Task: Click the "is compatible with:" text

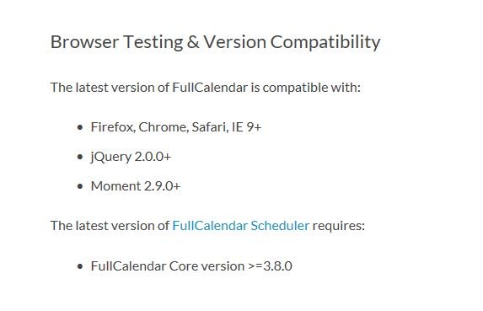Action: 306,88
